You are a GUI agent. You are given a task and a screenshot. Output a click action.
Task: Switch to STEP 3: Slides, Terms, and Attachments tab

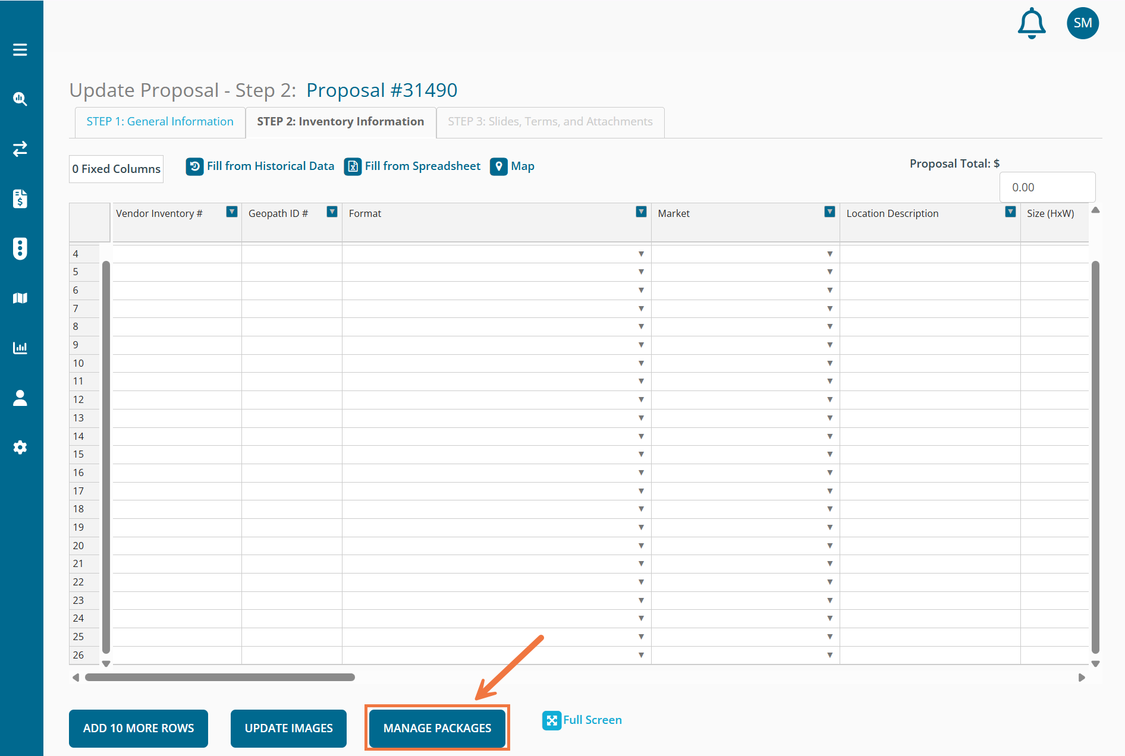[x=550, y=122]
